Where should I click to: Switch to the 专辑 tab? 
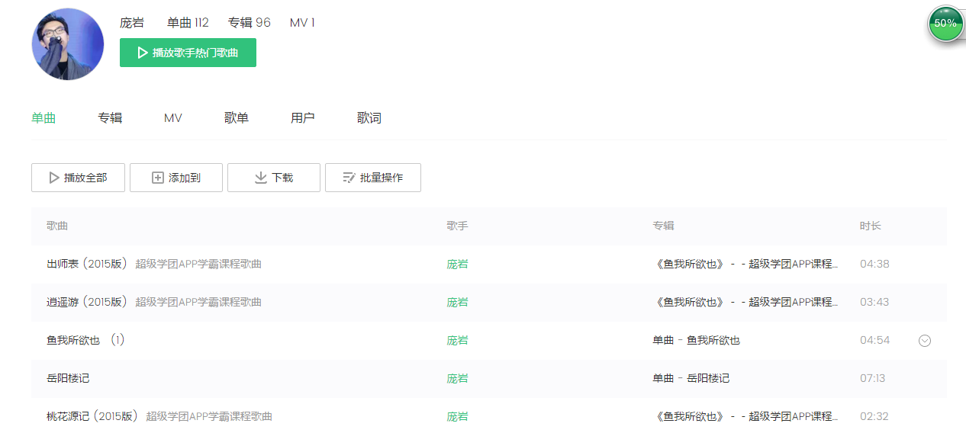[110, 118]
